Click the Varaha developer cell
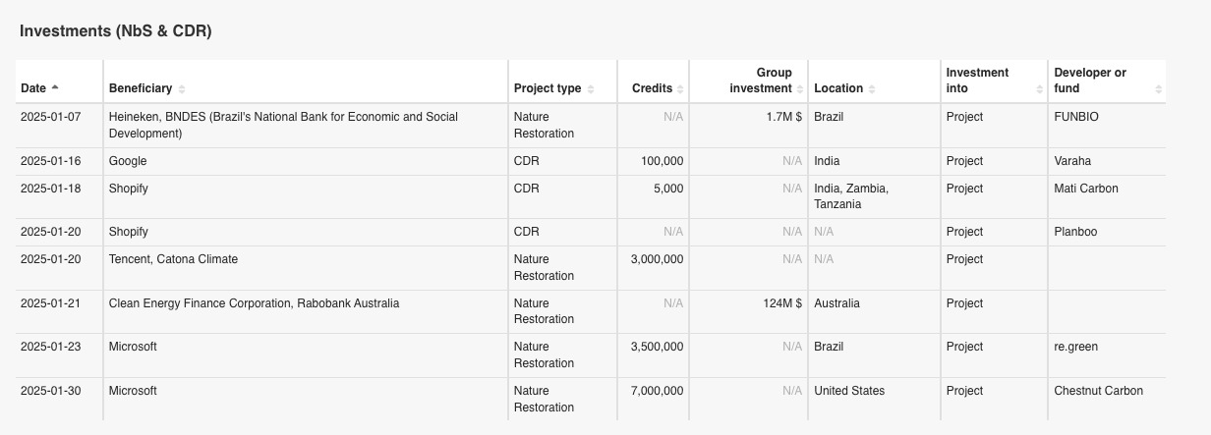This screenshot has height=435, width=1211. [x=1071, y=161]
